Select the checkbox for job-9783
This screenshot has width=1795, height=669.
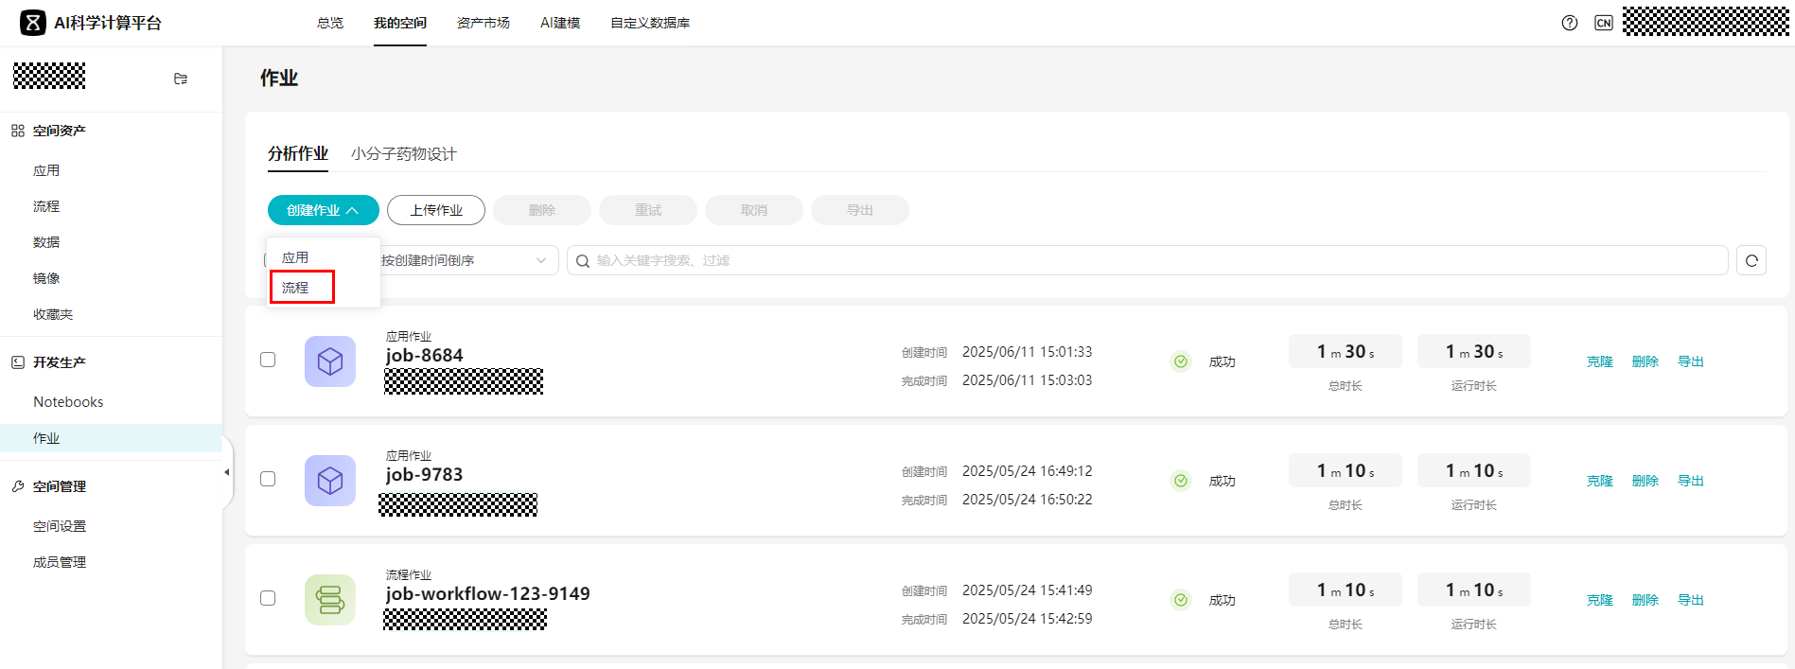[x=268, y=479]
